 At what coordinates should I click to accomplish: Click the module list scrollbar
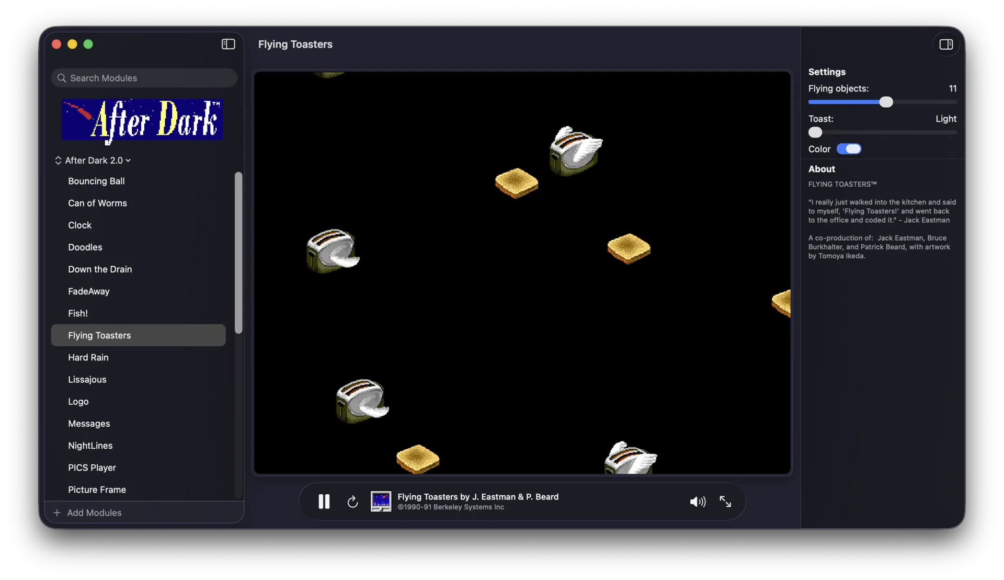pos(238,253)
